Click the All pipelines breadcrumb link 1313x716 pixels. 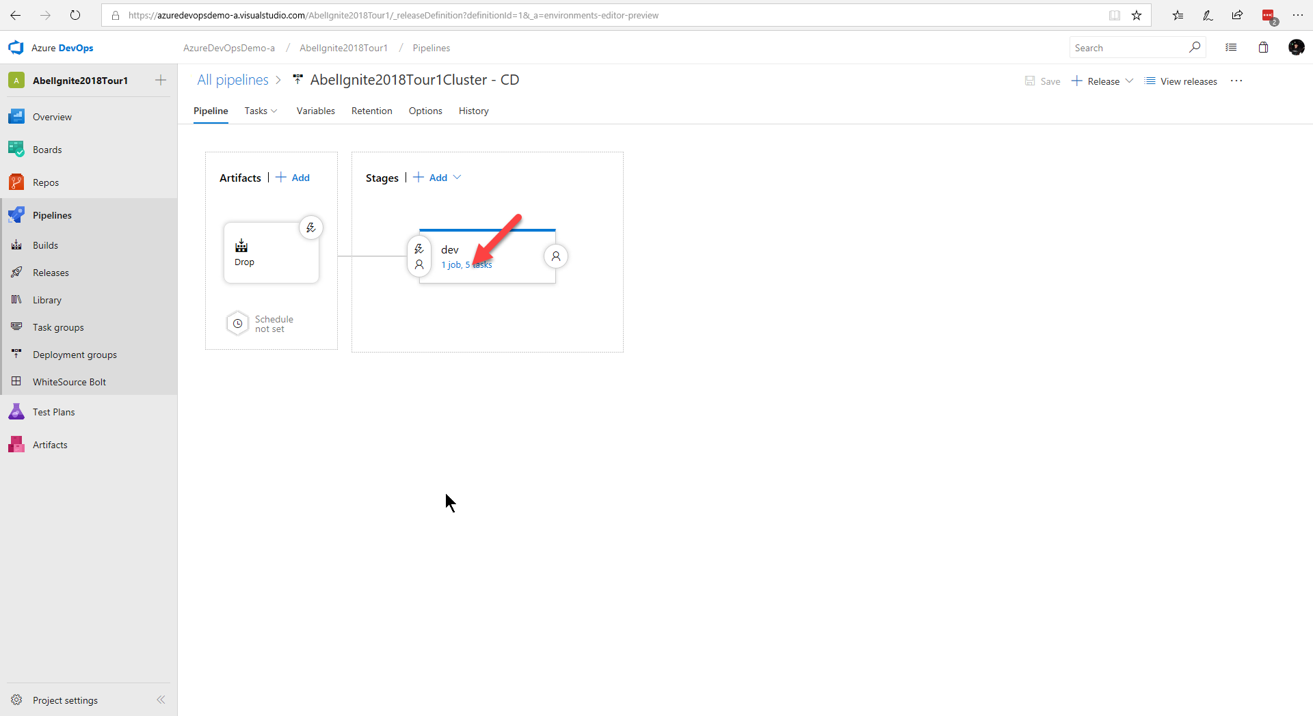[233, 80]
